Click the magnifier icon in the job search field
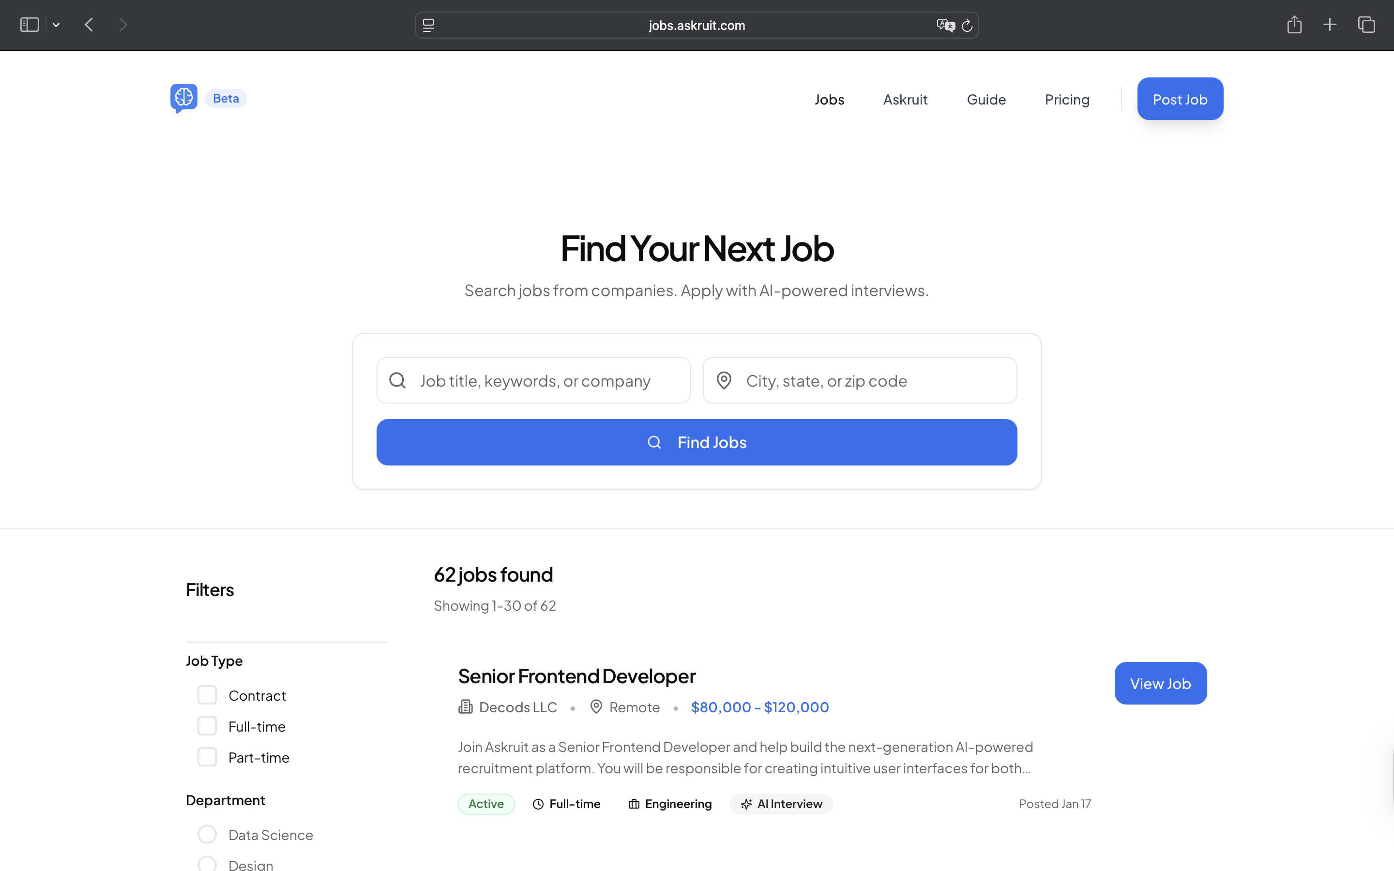This screenshot has height=871, width=1394. [397, 380]
